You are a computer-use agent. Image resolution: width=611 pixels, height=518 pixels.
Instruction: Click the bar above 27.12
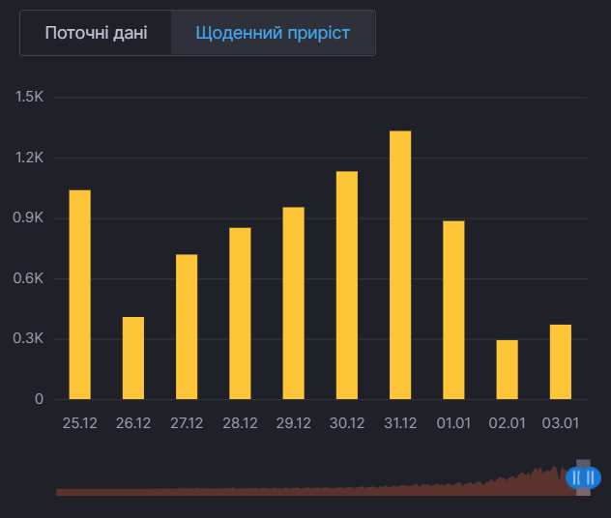pyautogui.click(x=187, y=327)
